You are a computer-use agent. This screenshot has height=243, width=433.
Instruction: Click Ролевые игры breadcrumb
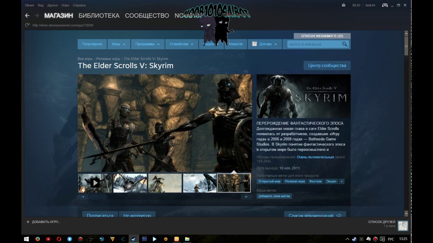tap(108, 59)
